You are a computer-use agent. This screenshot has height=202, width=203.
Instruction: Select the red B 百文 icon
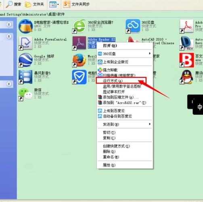point(186,60)
